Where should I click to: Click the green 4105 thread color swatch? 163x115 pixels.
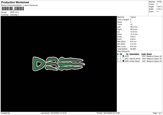pyautogui.click(x=123, y=56)
